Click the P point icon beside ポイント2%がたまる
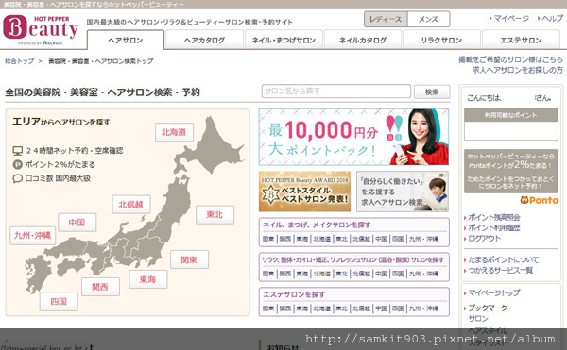Image resolution: width=567 pixels, height=350 pixels. 18,164
